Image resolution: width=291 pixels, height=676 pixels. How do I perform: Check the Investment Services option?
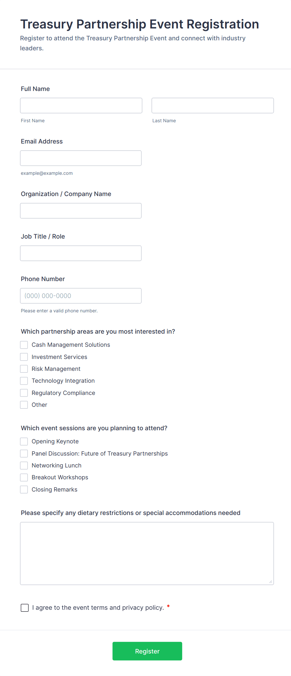click(x=24, y=356)
